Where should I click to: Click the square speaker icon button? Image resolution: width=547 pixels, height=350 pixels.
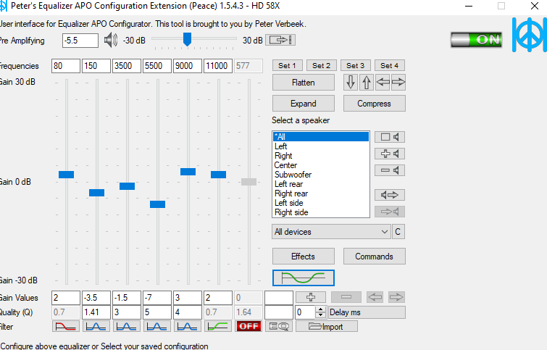pyautogui.click(x=390, y=137)
